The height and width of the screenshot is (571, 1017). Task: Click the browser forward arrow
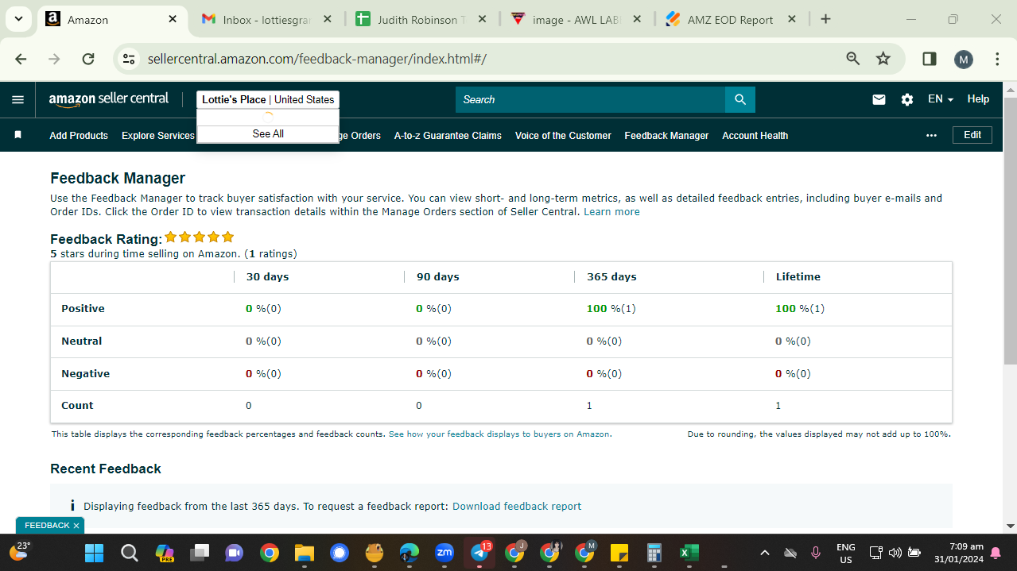pyautogui.click(x=54, y=59)
